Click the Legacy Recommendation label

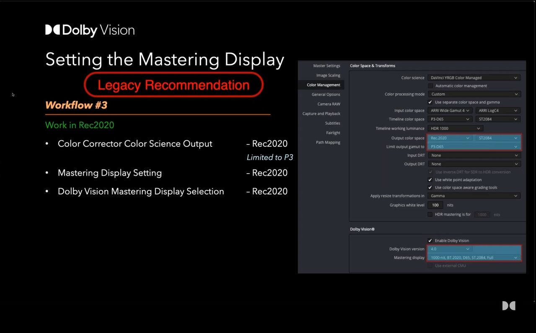coord(173,85)
